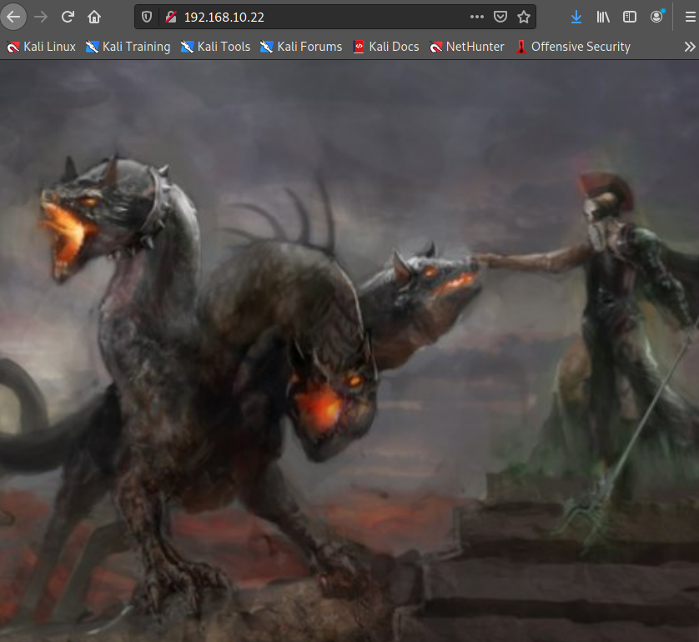
Task: Save page to Pocket
Action: click(500, 17)
